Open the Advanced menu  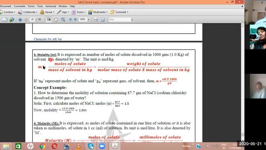tap(51, 6)
